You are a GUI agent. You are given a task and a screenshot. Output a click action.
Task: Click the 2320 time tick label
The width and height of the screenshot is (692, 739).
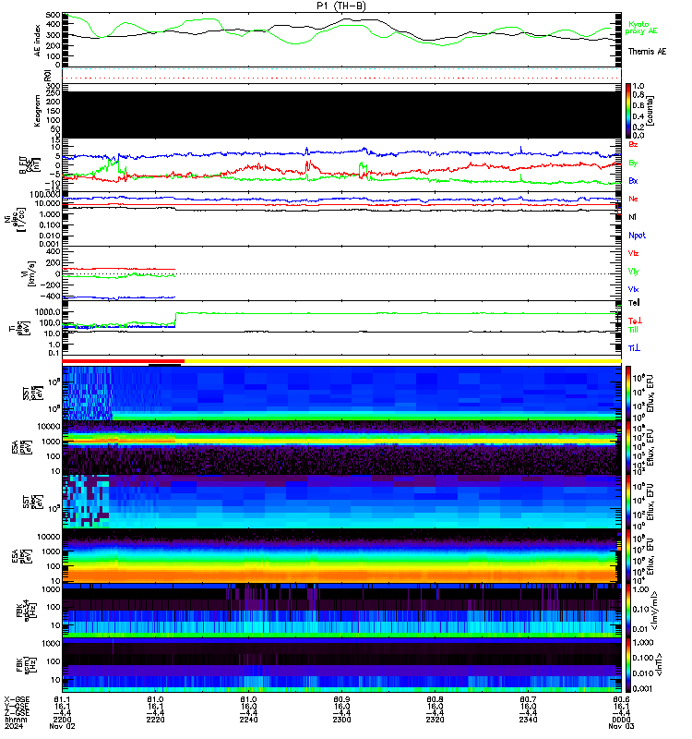click(435, 720)
